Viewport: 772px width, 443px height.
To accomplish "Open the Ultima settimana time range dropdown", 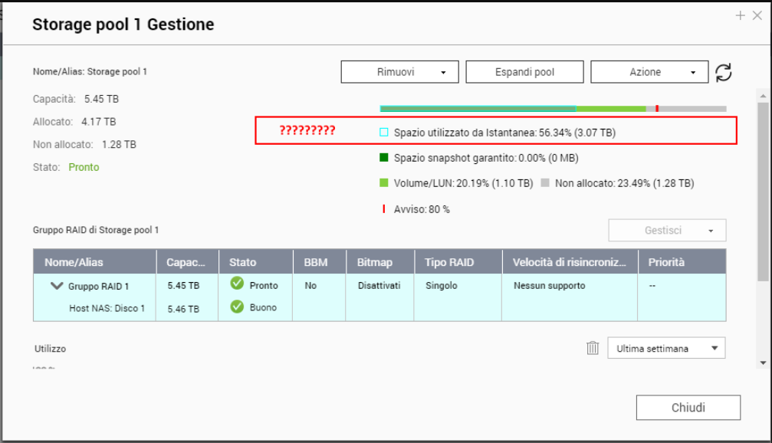I will pyautogui.click(x=666, y=348).
